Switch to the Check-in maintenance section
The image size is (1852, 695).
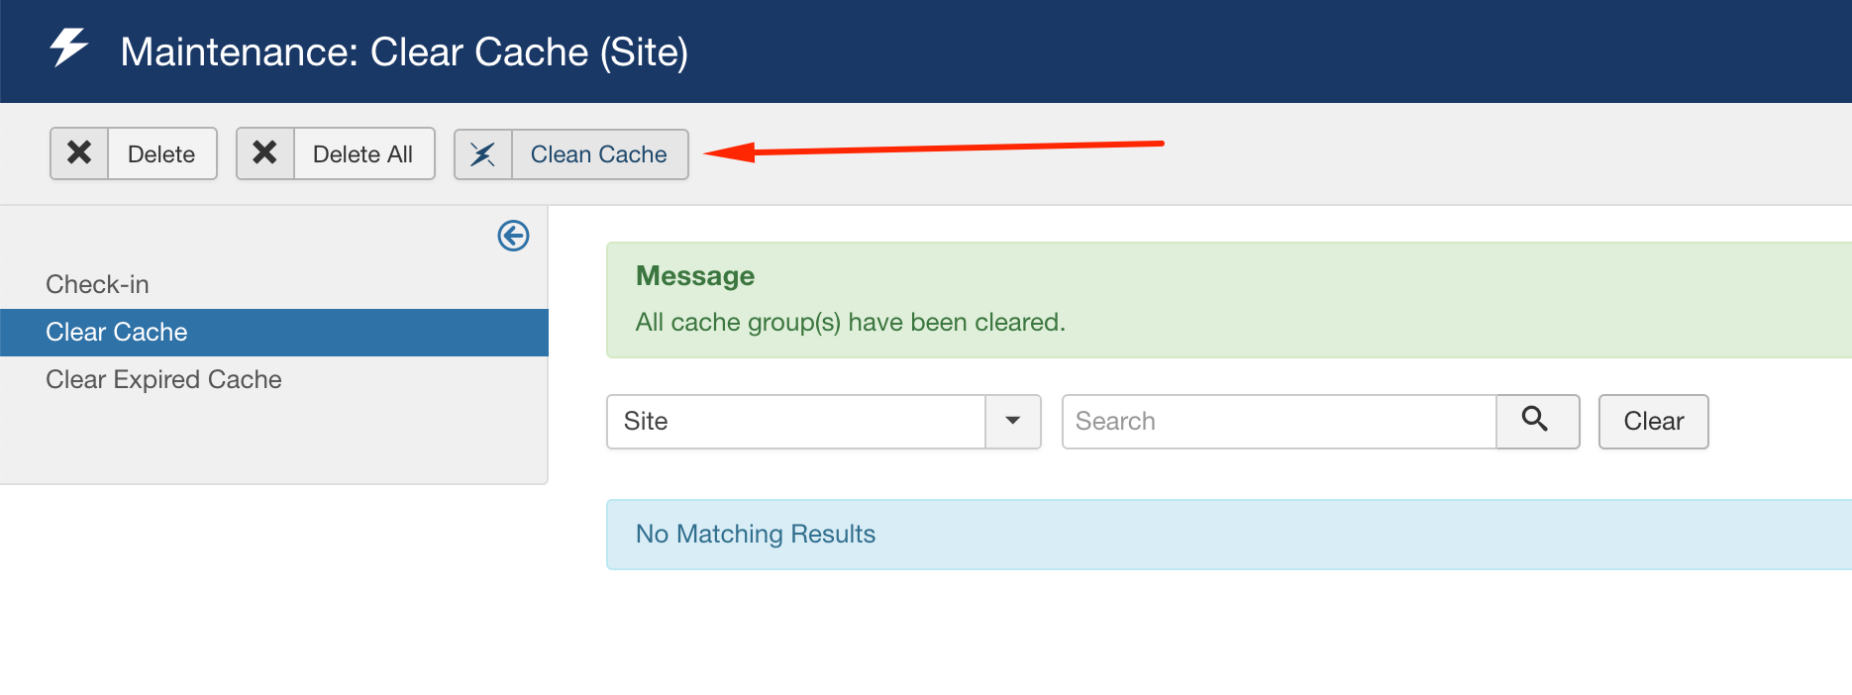point(97,284)
